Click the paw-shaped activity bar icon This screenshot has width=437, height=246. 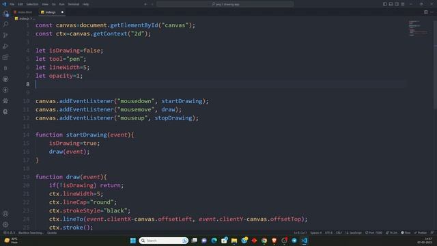5,101
